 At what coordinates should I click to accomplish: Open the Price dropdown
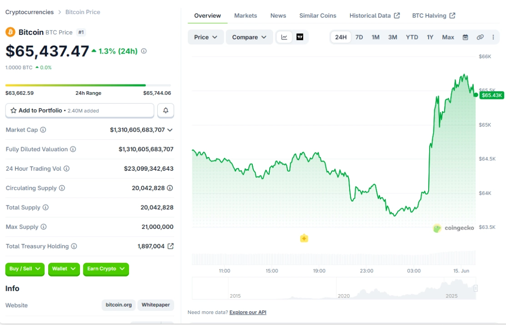(x=205, y=37)
